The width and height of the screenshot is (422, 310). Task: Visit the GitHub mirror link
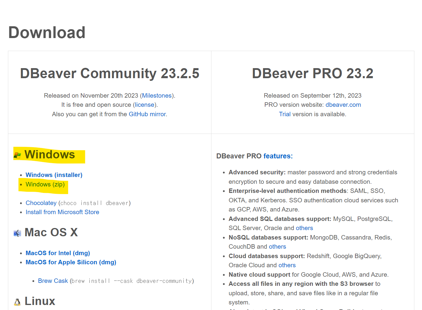coord(147,114)
